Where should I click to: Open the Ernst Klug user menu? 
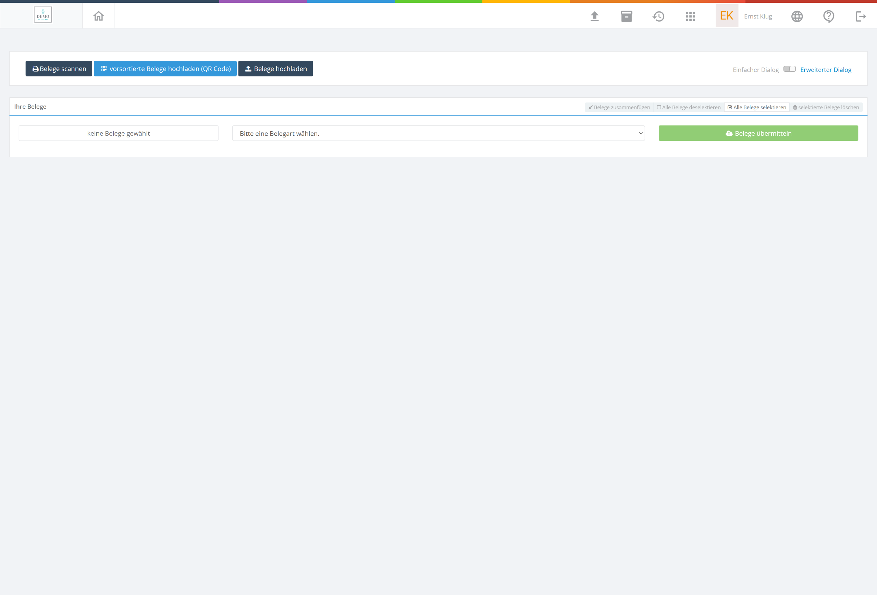[758, 16]
